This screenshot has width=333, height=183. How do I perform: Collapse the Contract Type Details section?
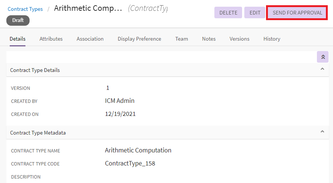point(322,69)
